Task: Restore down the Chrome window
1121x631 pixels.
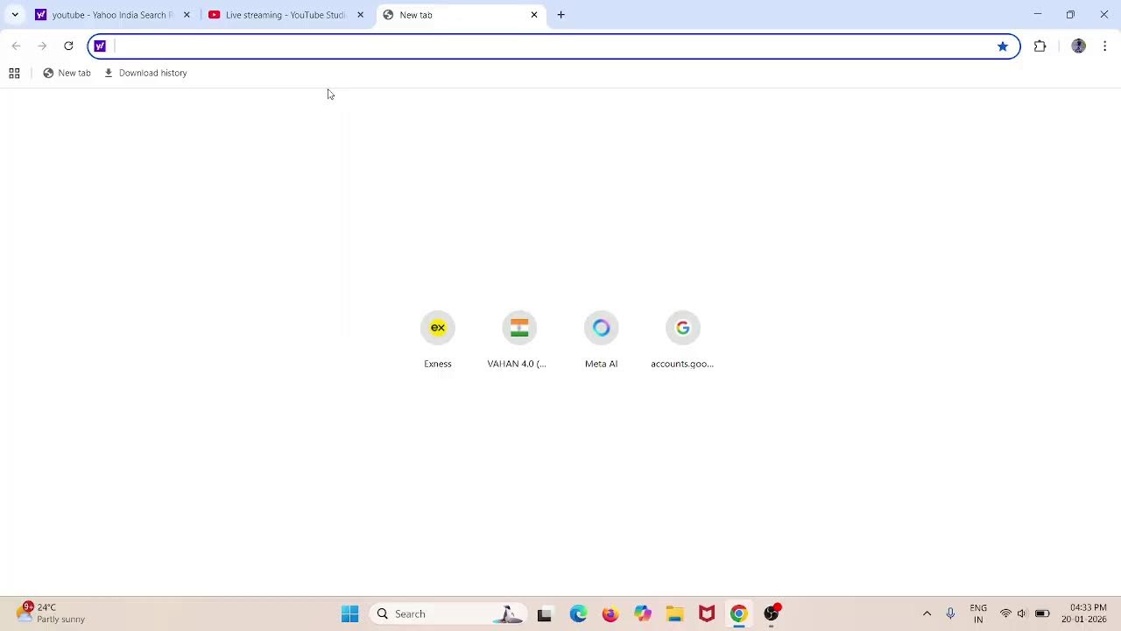Action: (1070, 14)
